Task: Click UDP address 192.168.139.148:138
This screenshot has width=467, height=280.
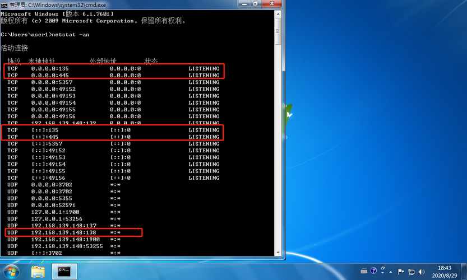Action: (64, 232)
